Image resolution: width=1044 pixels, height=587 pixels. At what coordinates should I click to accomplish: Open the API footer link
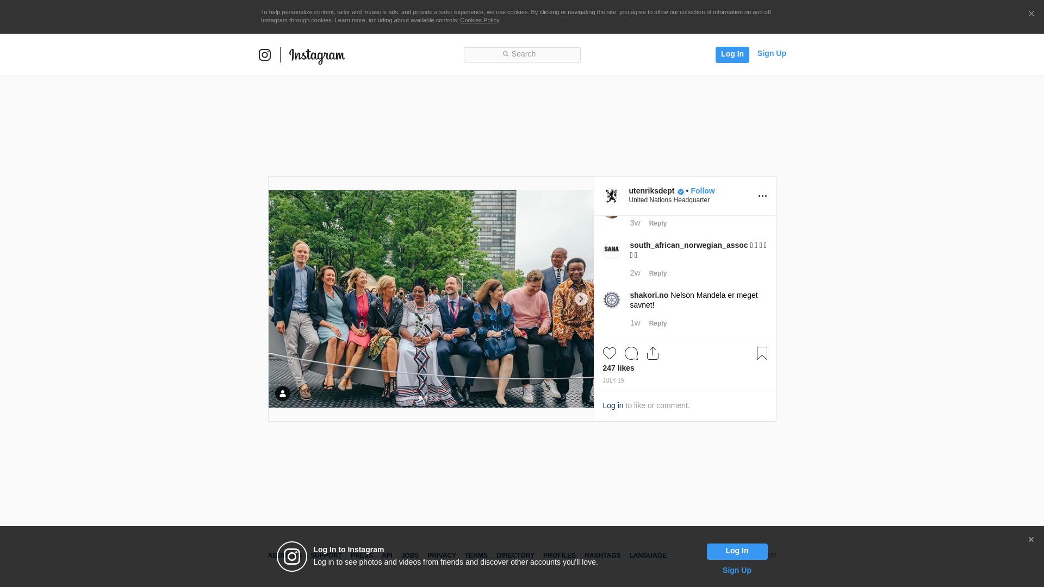click(387, 555)
